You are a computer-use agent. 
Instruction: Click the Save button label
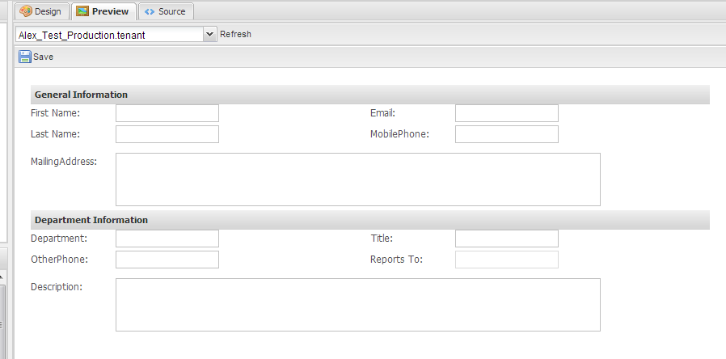tap(43, 57)
